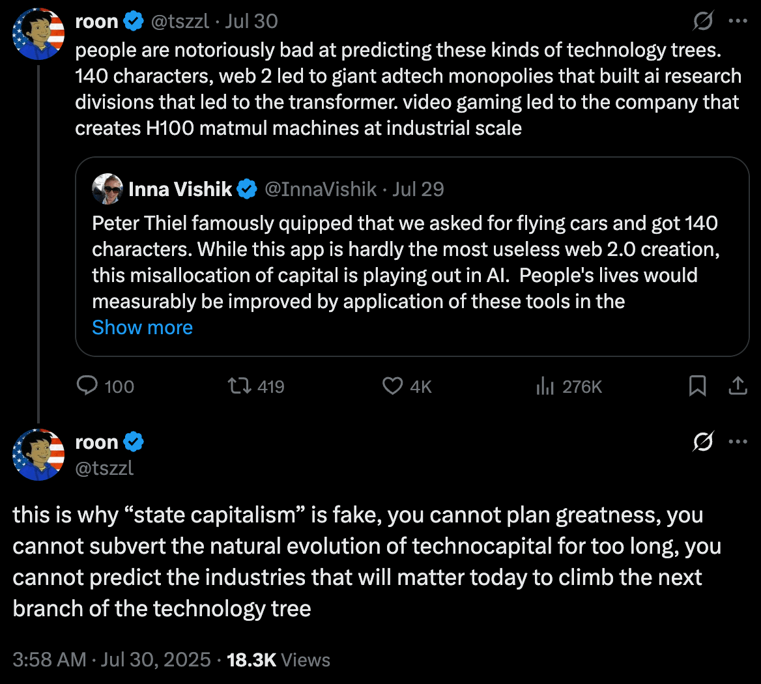Click the 18.3K Views count
761x684 pixels.
click(x=278, y=660)
